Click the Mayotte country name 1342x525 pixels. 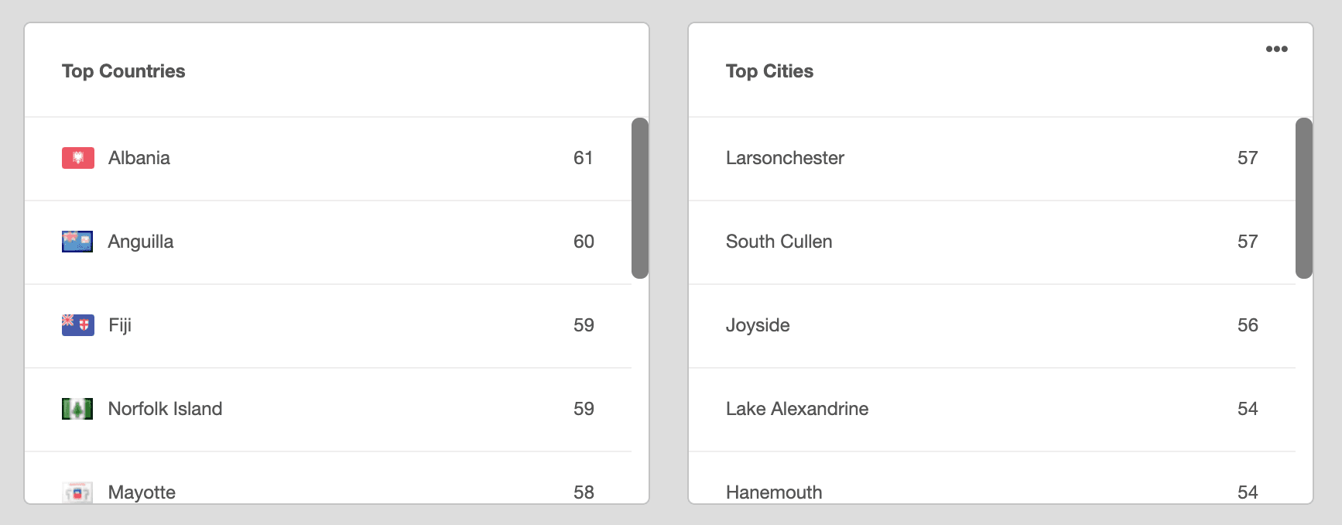tap(142, 492)
